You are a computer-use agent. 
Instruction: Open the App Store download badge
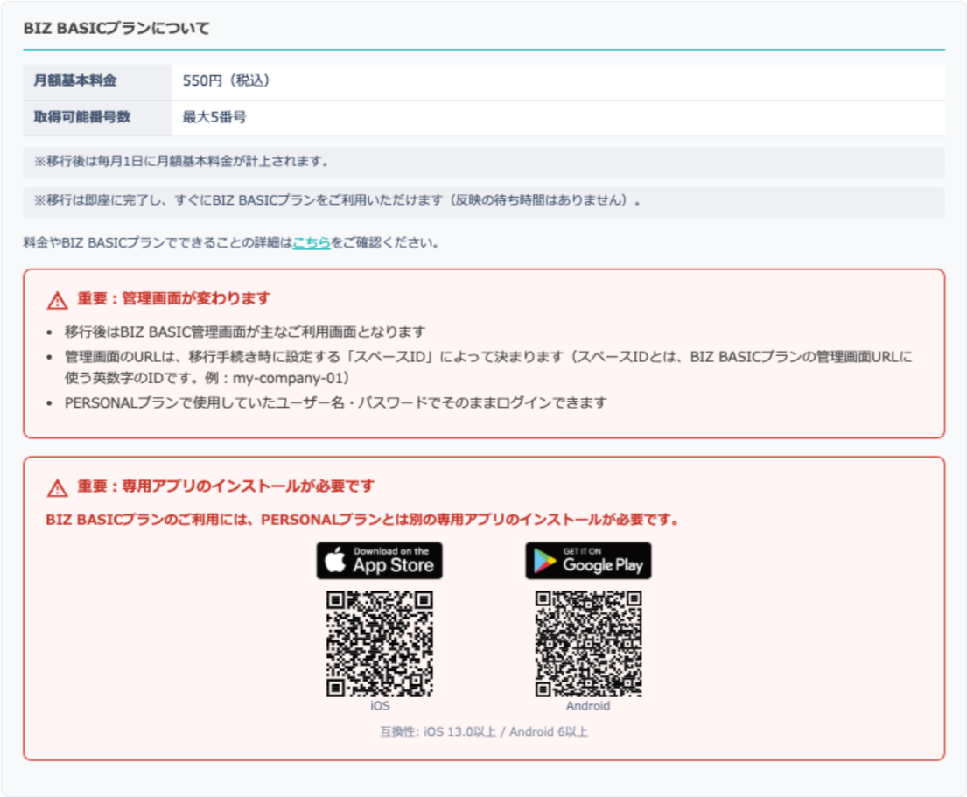379,561
